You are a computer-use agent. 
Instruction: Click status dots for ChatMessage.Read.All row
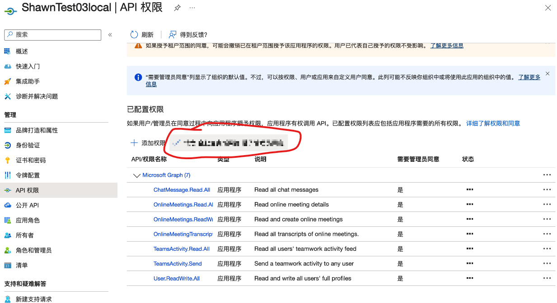(x=470, y=190)
